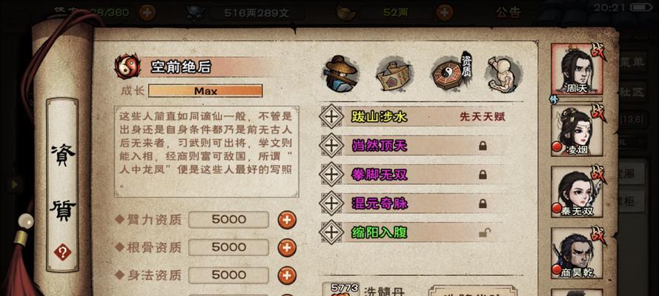659x296 pixels.
Task: Open the straw-hat character tab icon
Action: click(341, 73)
